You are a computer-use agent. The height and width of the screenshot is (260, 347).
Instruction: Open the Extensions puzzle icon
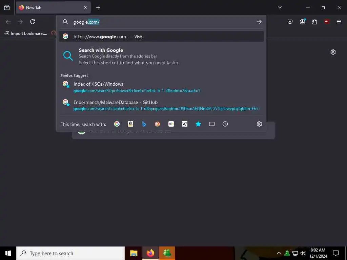coord(314,22)
